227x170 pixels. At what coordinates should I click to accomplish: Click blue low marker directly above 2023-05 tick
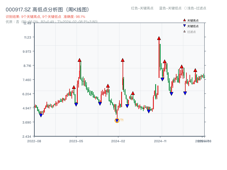[76, 104]
